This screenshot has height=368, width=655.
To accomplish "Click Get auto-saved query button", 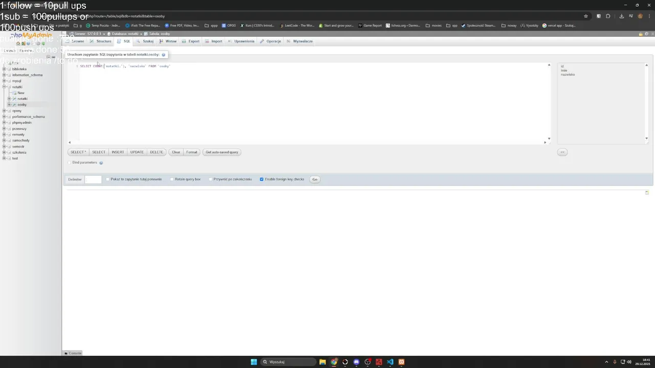I will coord(222,152).
